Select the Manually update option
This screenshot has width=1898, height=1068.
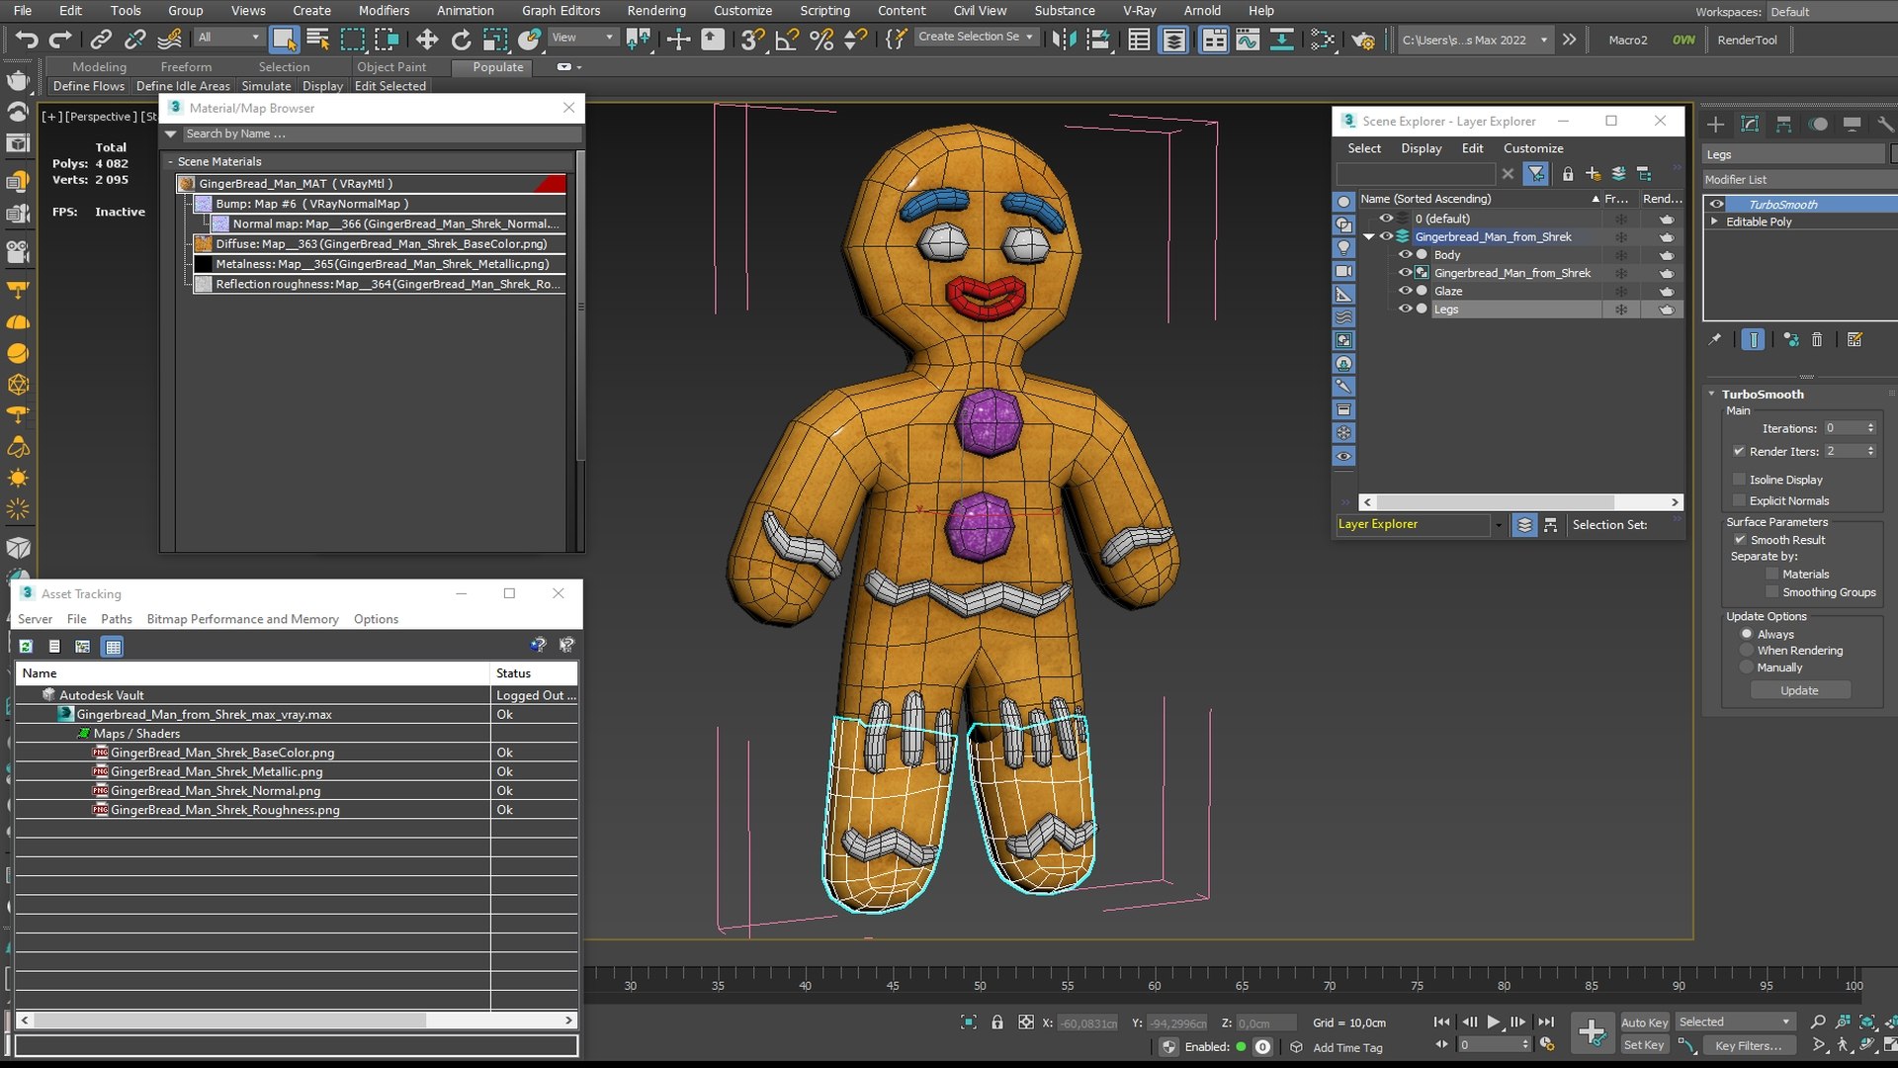(x=1747, y=667)
